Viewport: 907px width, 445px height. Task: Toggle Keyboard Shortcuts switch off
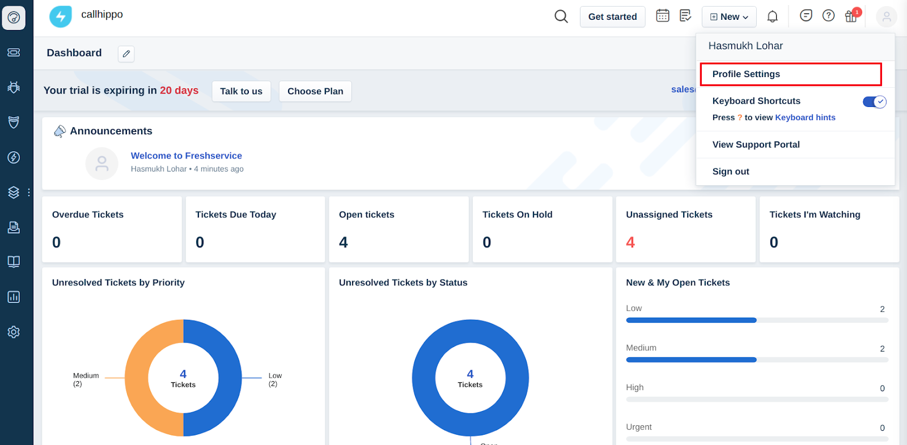(x=875, y=102)
